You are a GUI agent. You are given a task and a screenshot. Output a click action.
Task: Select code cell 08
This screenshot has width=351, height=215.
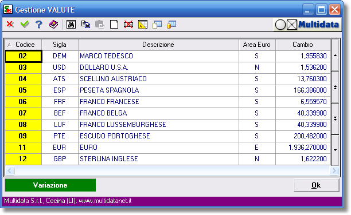[24, 125]
